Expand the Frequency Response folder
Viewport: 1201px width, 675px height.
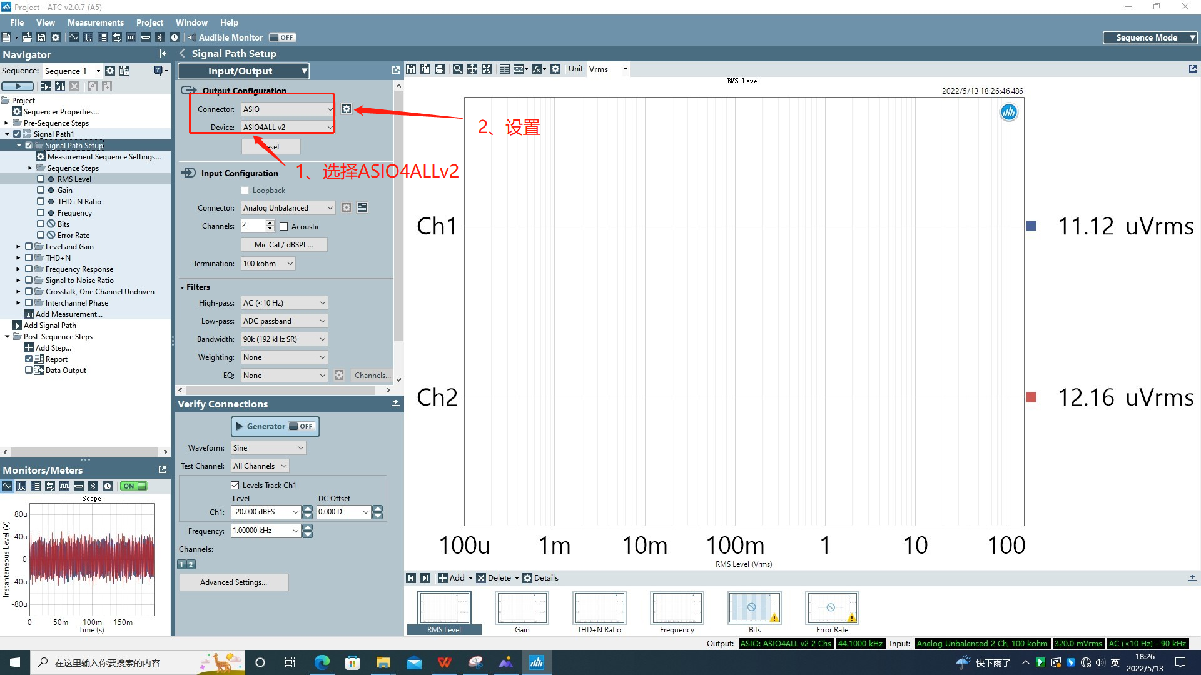click(x=18, y=269)
